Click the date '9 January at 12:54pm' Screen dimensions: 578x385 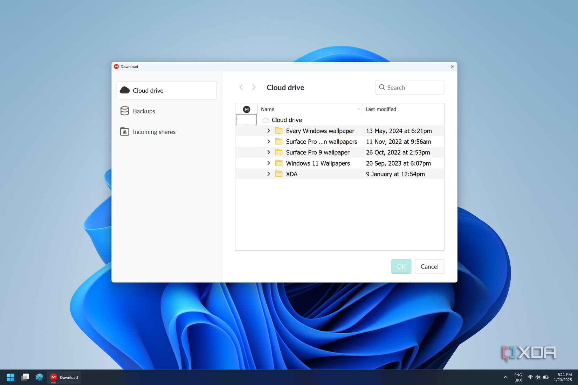(395, 174)
